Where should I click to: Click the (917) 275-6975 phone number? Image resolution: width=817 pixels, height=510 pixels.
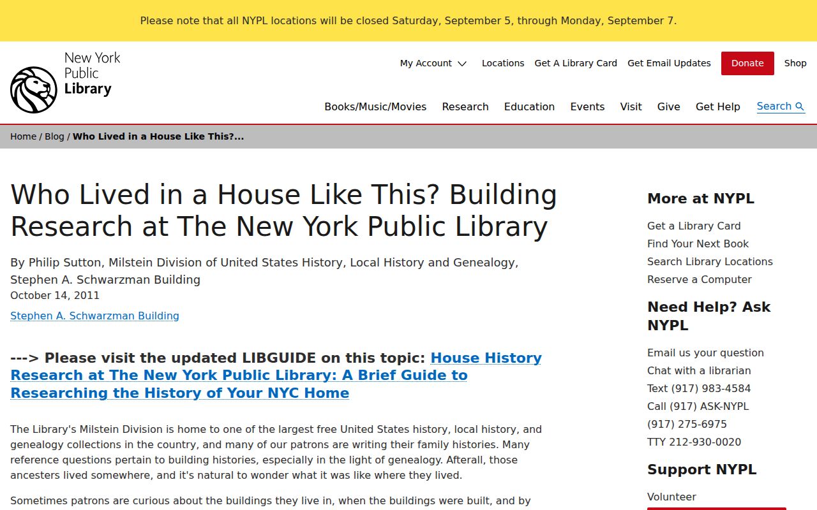(687, 424)
